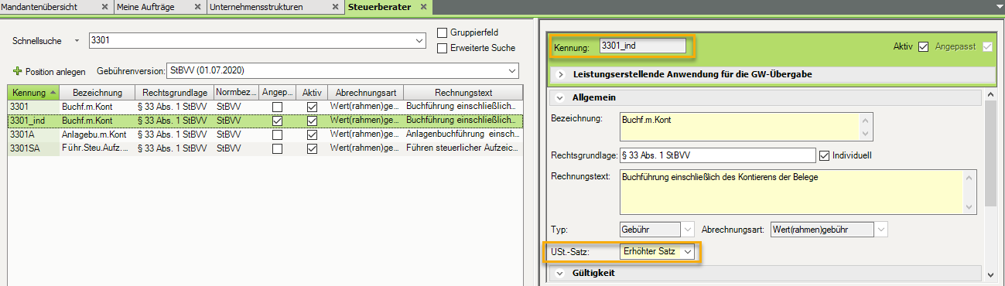Close the Steuerberater tab
This screenshot has width=1005, height=286.
[x=422, y=6]
